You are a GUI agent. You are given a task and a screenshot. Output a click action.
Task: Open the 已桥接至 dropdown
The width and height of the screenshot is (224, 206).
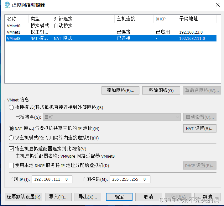(112, 117)
